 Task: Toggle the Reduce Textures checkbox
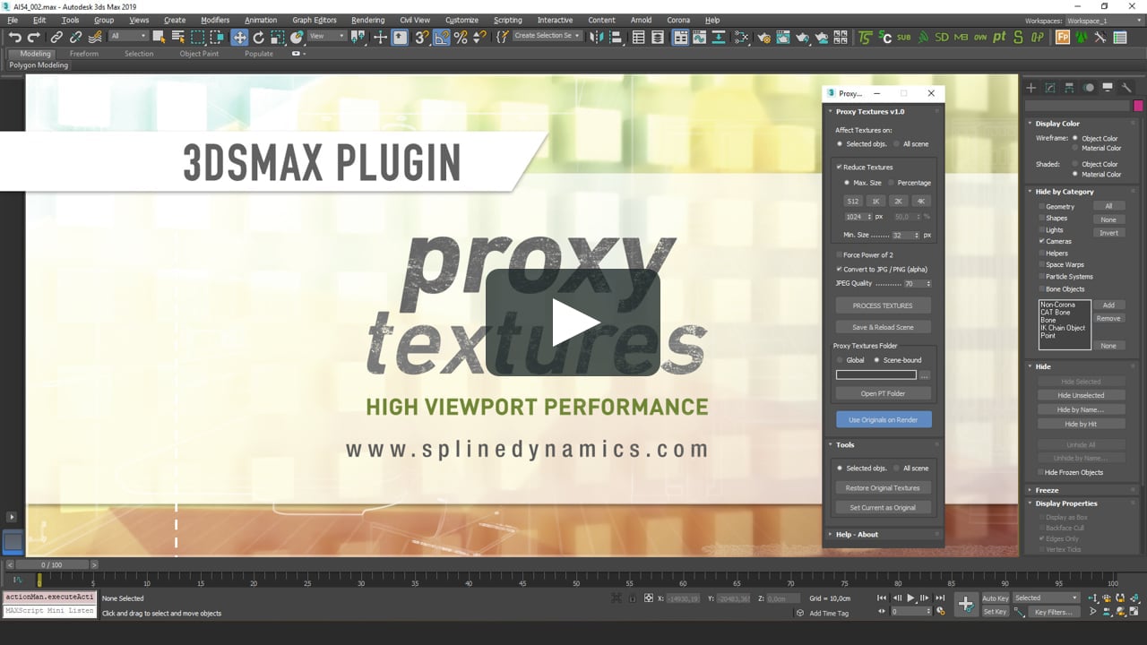point(840,167)
